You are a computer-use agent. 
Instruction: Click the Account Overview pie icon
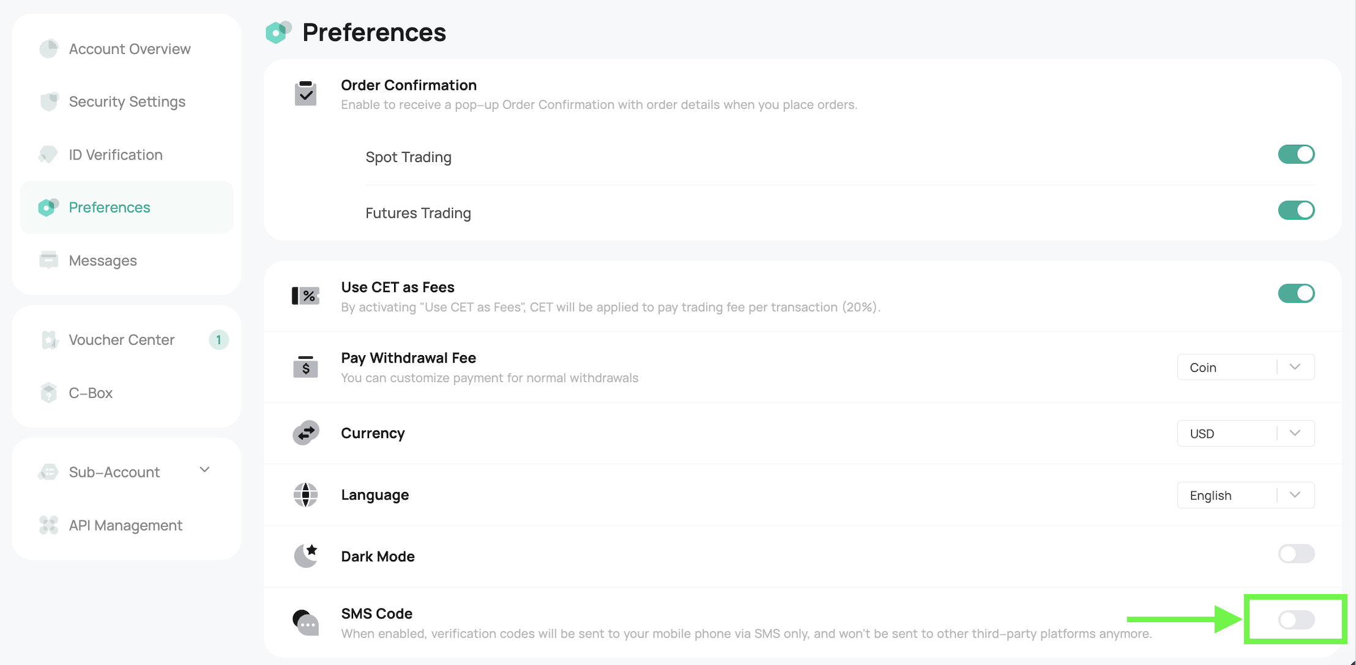coord(48,49)
